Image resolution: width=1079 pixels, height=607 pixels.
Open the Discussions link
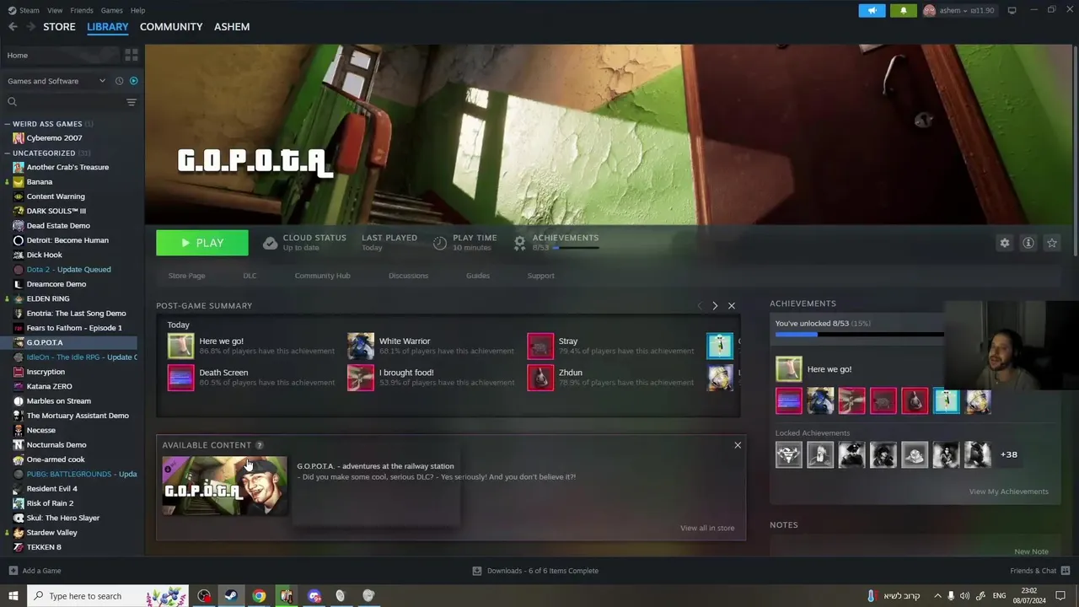pyautogui.click(x=408, y=276)
